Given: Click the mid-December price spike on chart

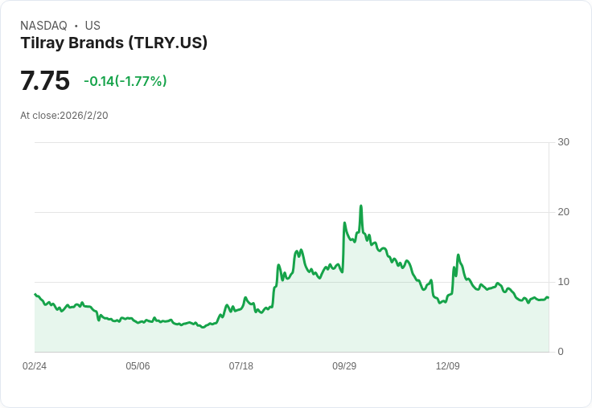Looking at the screenshot, I should click(x=458, y=255).
